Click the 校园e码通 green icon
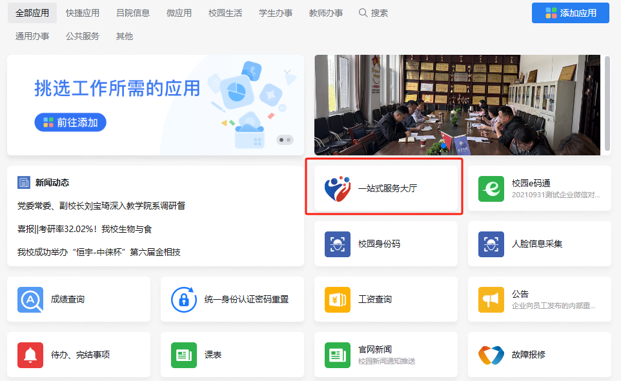This screenshot has width=621, height=381. (x=491, y=188)
